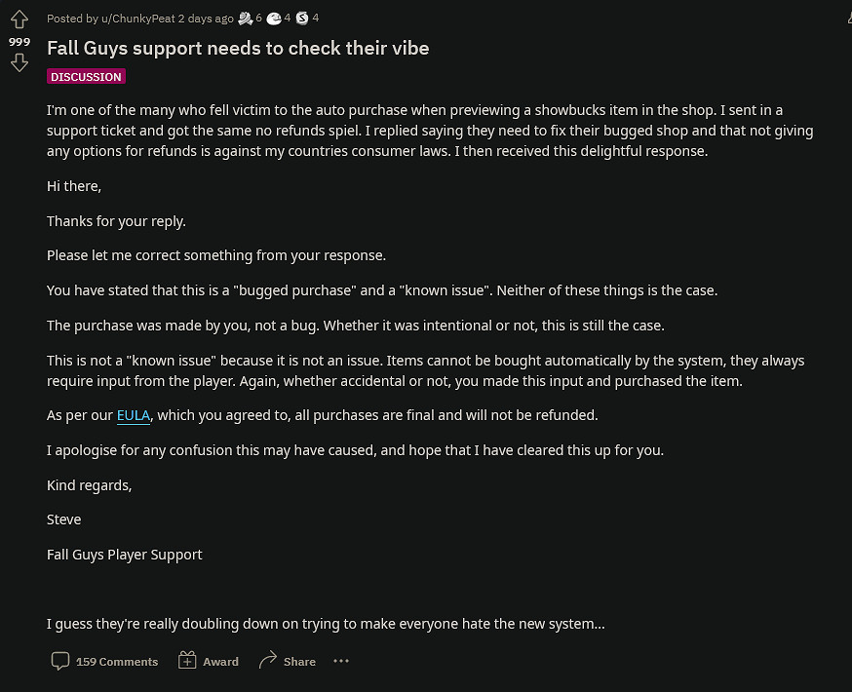The width and height of the screenshot is (852, 692).
Task: Open the three-dot more options menu
Action: pos(340,661)
